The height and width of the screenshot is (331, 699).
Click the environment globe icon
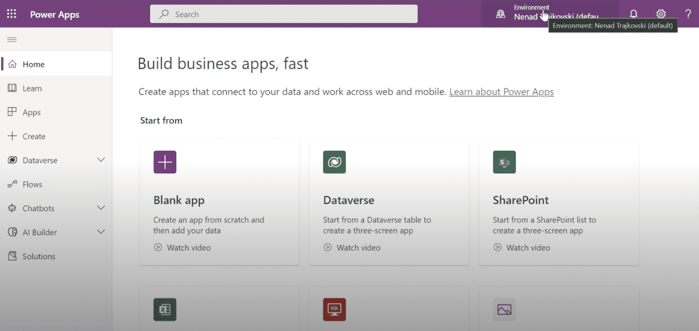click(500, 14)
